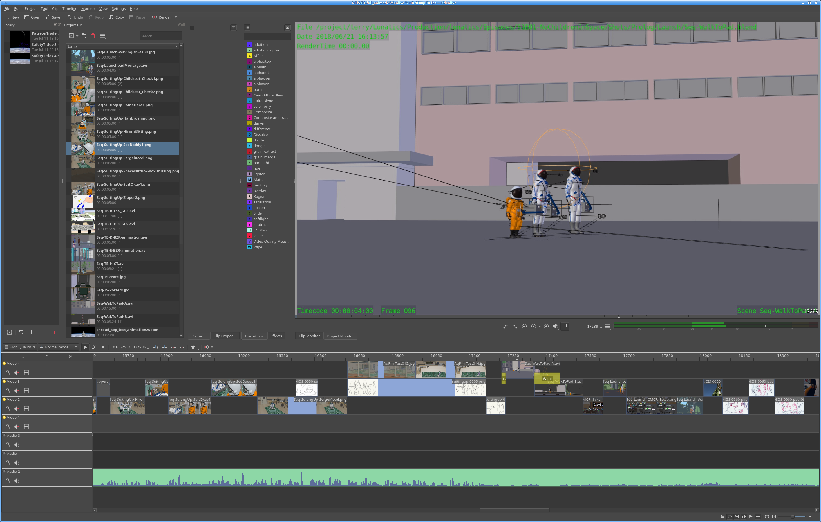The image size is (821, 522).
Task: Delete selected clip from Project Bin
Action: (93, 36)
